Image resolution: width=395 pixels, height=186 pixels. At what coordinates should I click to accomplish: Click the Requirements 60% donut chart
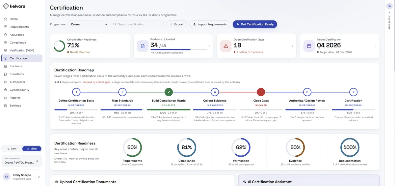[x=132, y=147]
